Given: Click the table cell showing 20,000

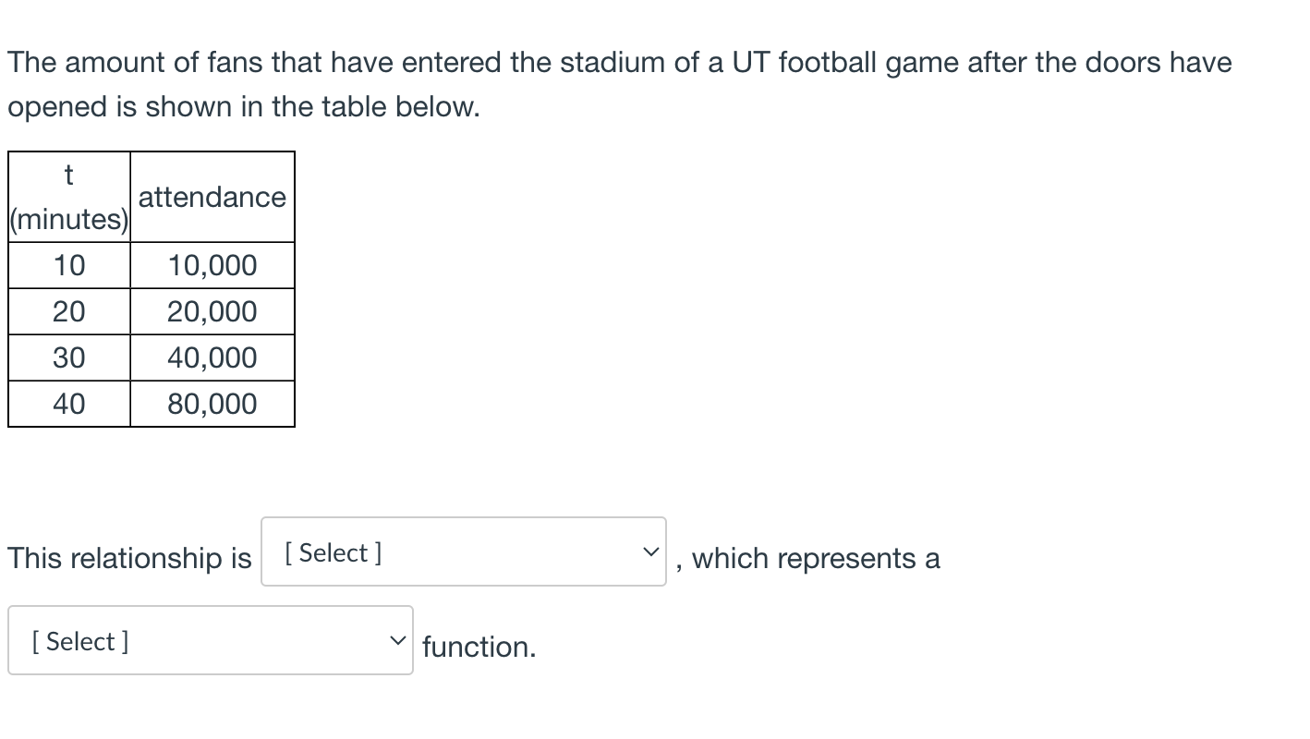Looking at the screenshot, I should tap(212, 312).
